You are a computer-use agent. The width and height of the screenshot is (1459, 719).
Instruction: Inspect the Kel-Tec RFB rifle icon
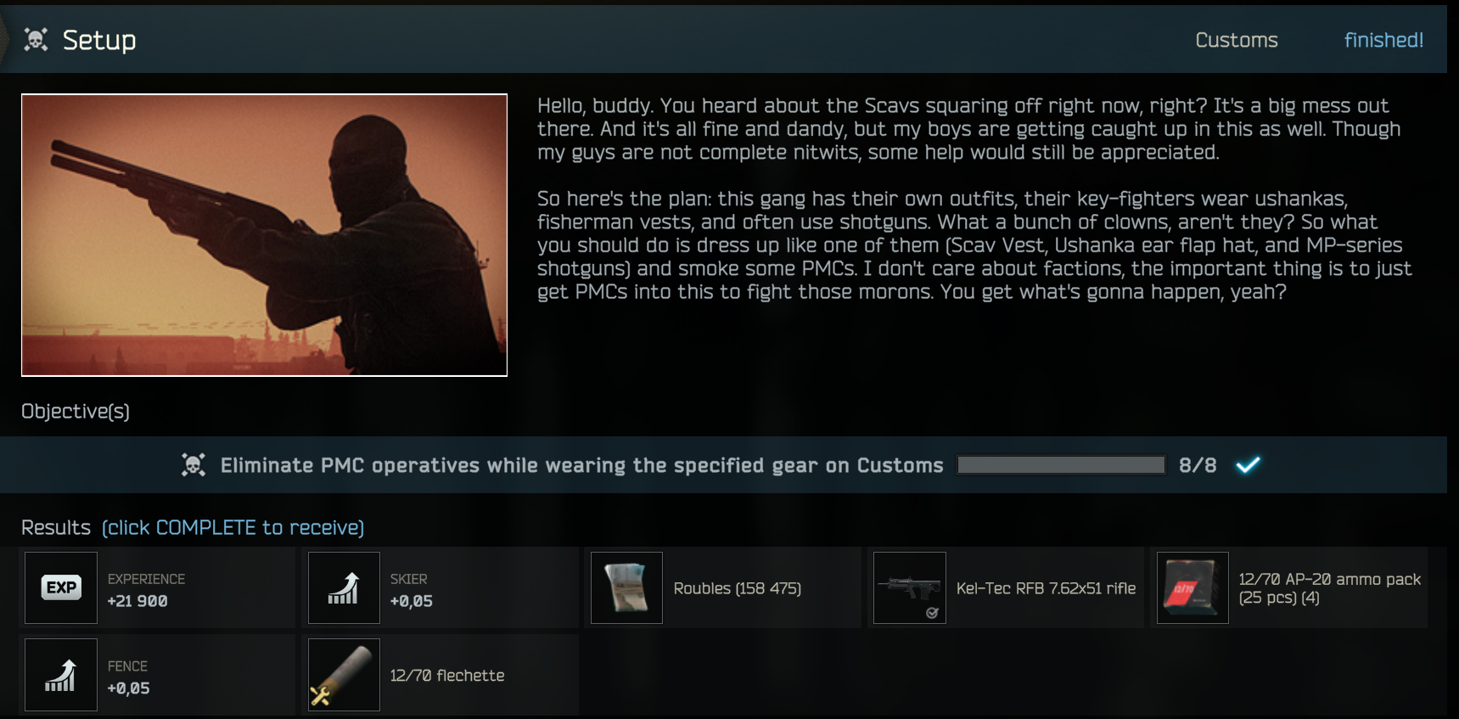(x=910, y=587)
